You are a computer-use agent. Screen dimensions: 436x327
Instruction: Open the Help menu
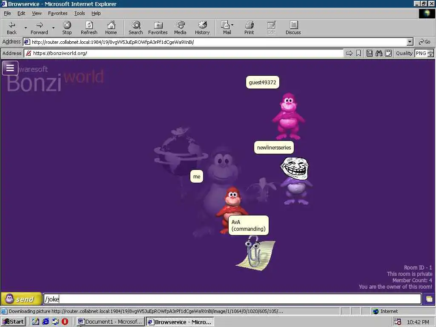(96, 13)
